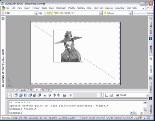
Task: Toggle OSNAP in status bar
Action: [118, 118]
